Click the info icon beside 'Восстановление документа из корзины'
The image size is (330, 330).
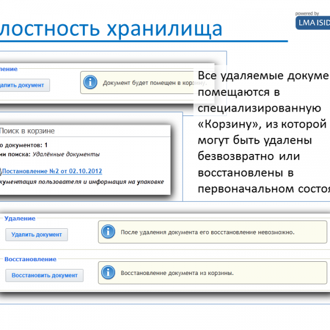109,272
